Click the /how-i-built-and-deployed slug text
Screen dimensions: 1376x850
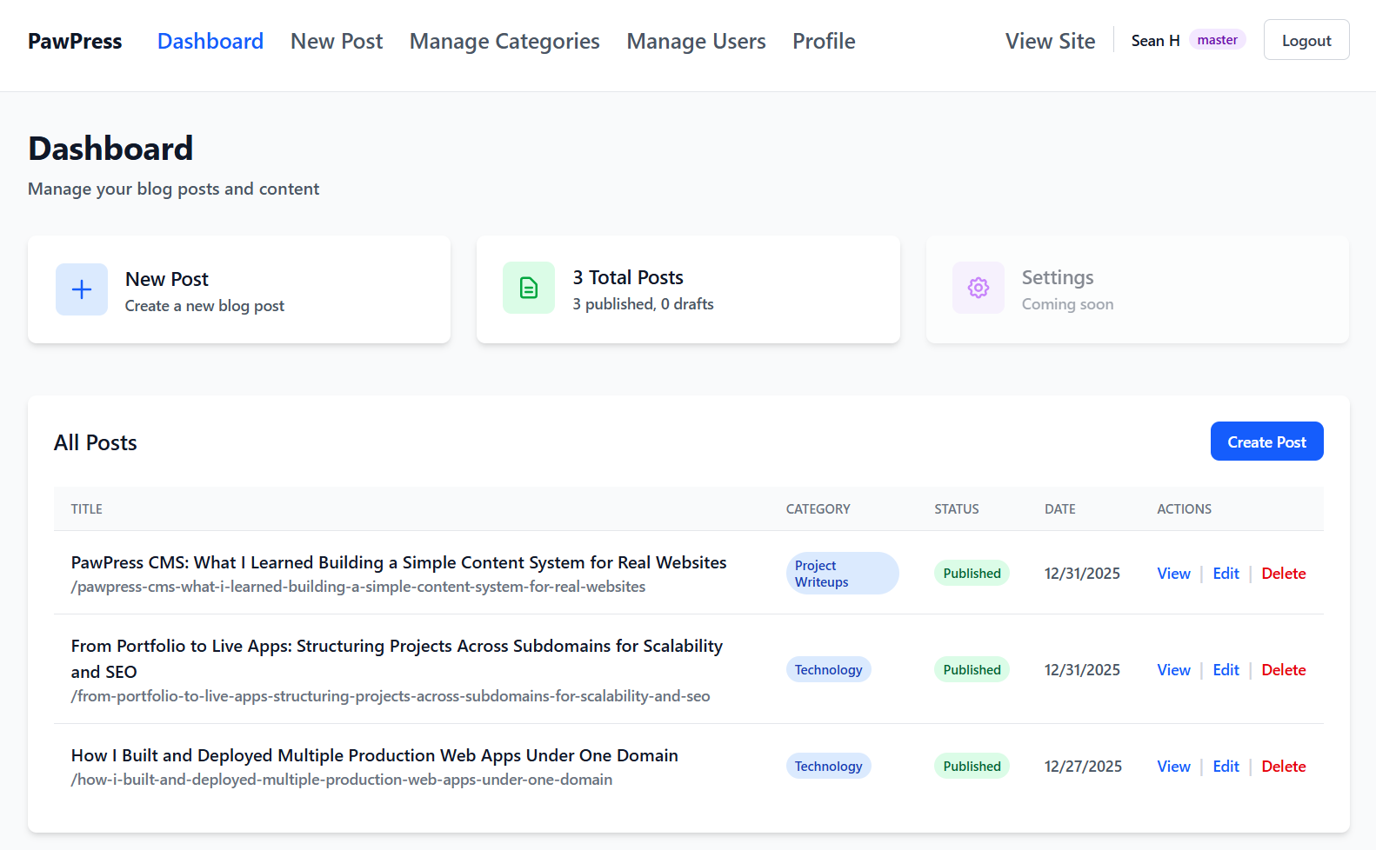(x=342, y=780)
